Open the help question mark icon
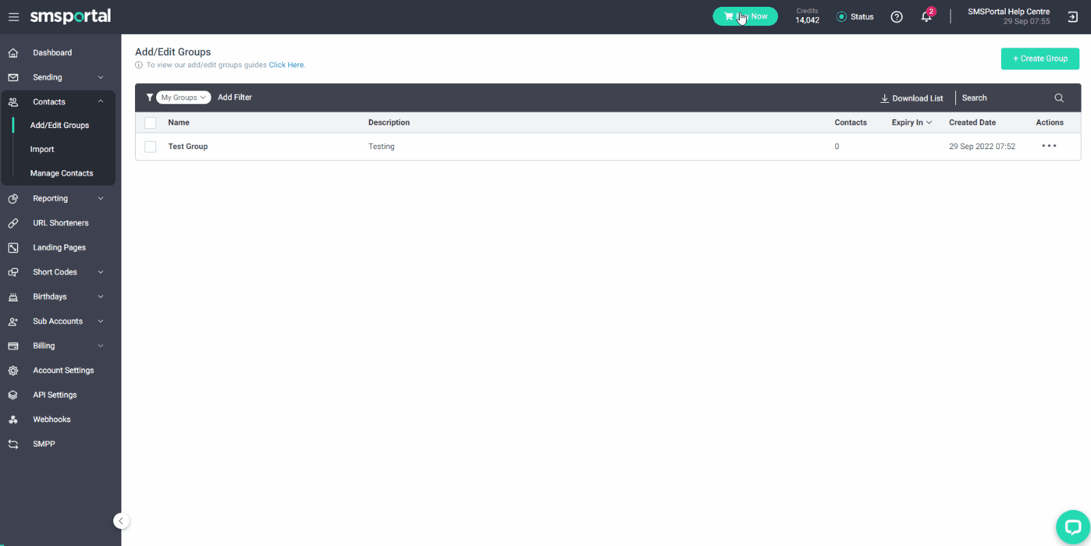Screen dimensions: 1091x546 pyautogui.click(x=897, y=17)
